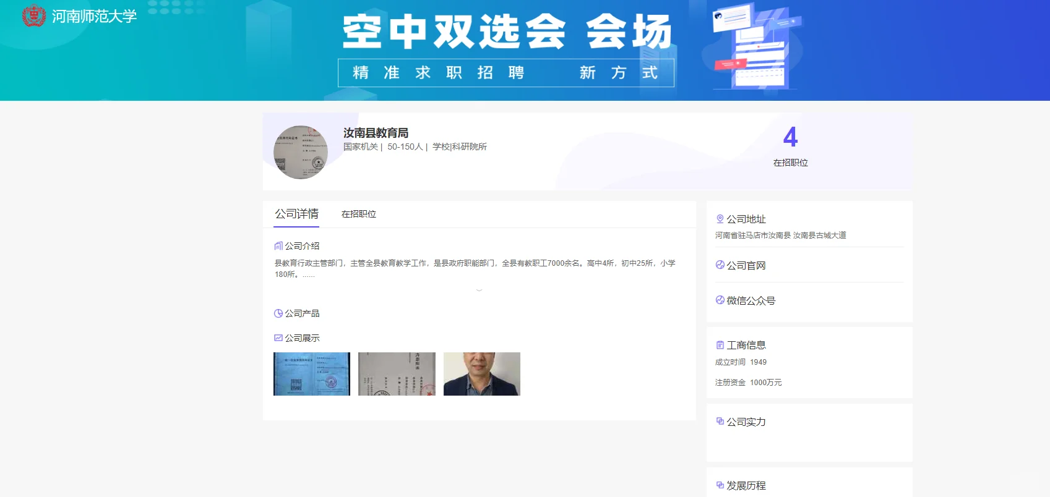
Task: Select the 公司详情 tab
Action: click(x=296, y=214)
